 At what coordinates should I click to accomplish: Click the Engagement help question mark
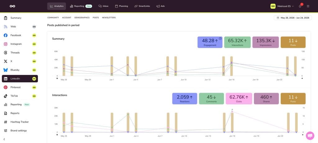tap(220, 38)
